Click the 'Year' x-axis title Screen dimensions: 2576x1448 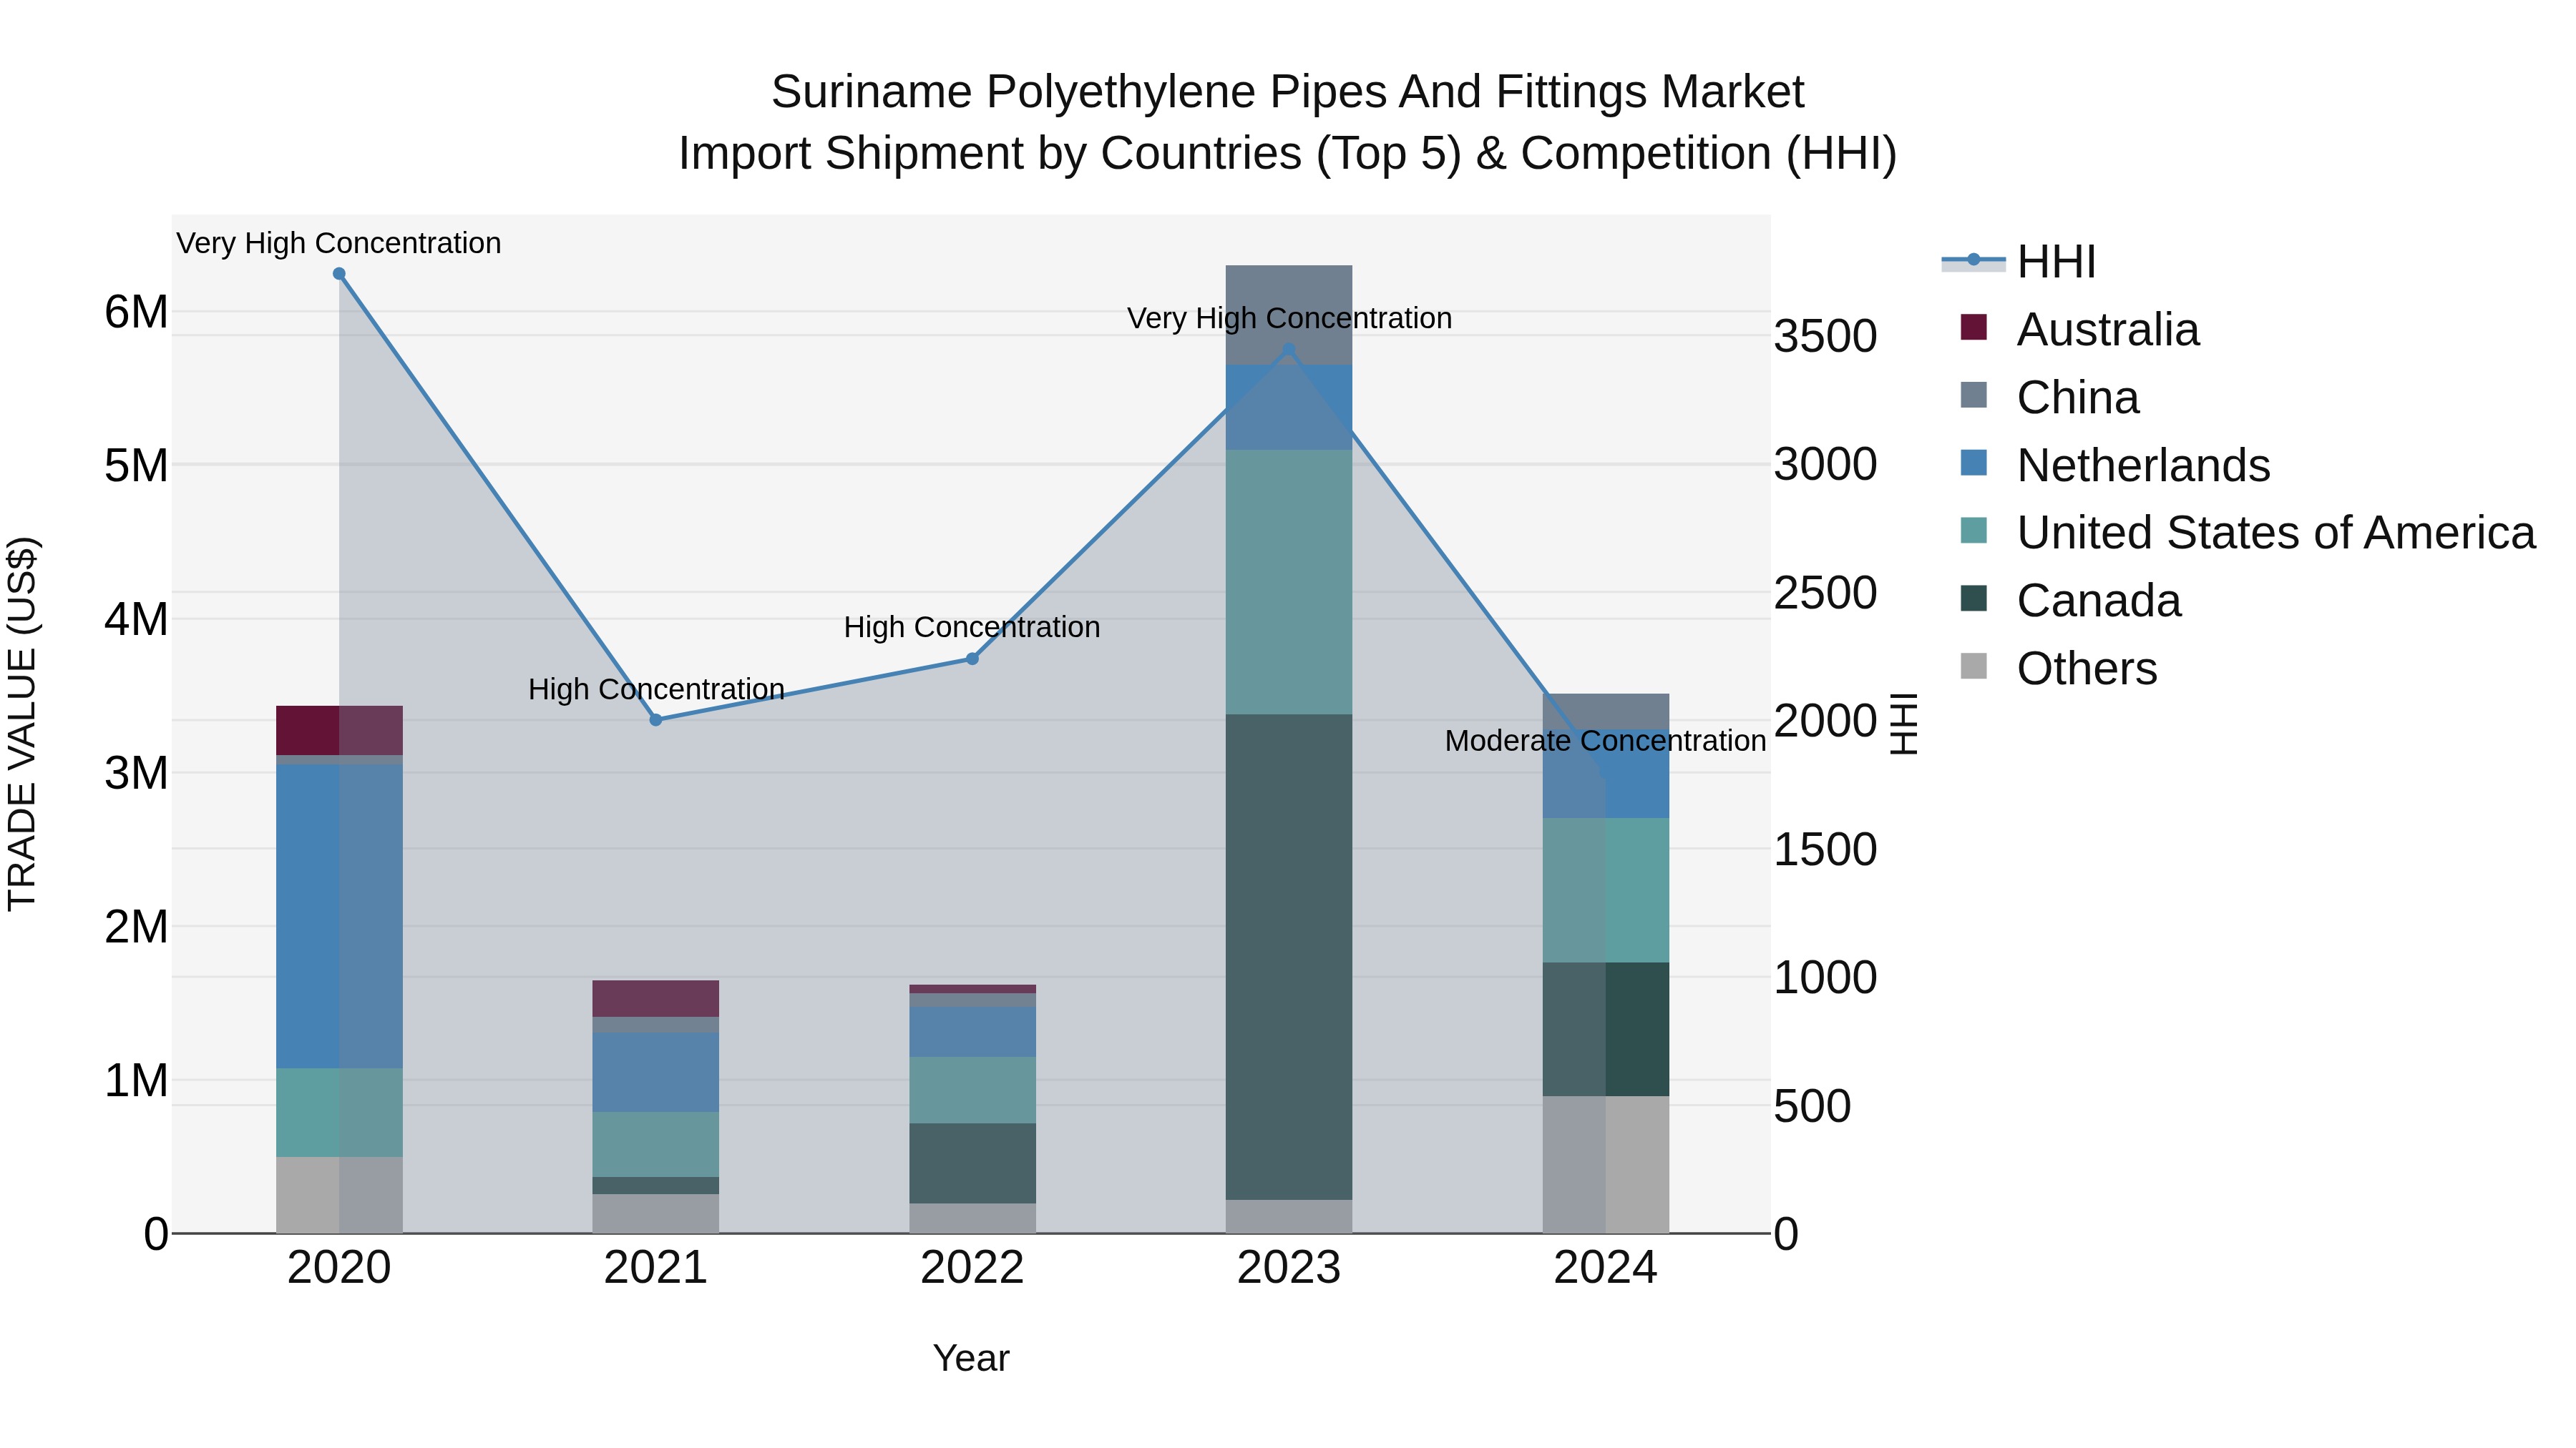(971, 1358)
